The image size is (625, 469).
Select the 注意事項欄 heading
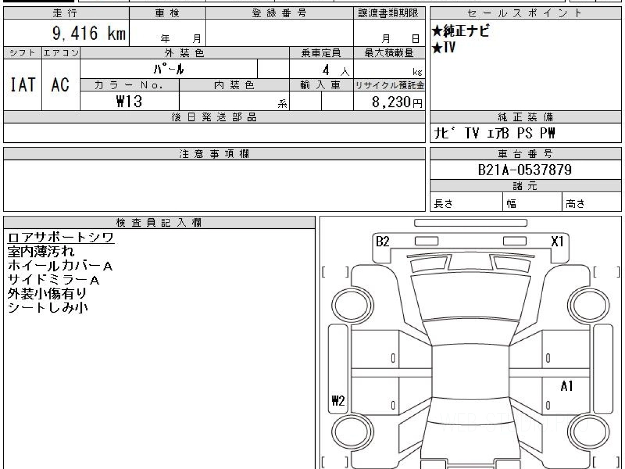tap(214, 154)
